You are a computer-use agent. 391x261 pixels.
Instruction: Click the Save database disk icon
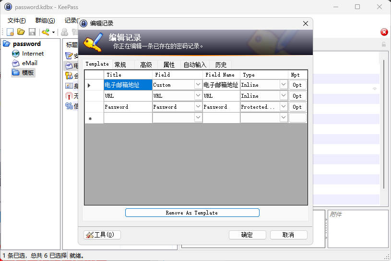coord(32,32)
